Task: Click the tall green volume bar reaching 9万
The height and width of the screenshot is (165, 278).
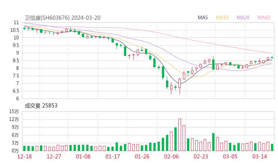Action: point(175,139)
